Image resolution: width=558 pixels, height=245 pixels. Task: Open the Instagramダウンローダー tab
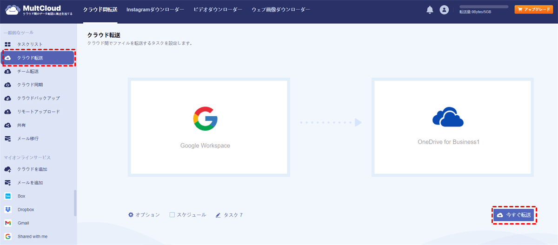click(155, 10)
